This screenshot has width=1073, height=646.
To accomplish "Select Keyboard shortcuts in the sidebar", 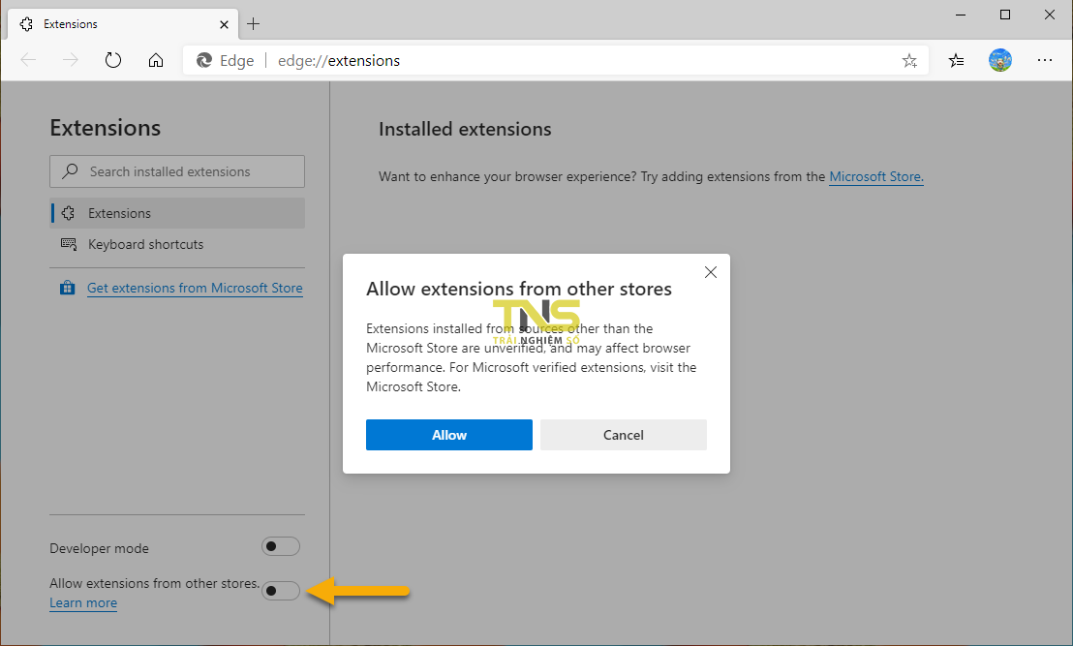I will pyautogui.click(x=144, y=244).
